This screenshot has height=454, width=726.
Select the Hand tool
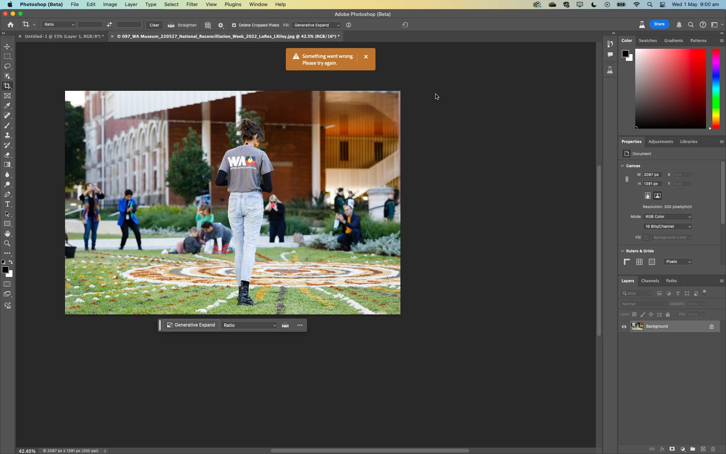(7, 233)
